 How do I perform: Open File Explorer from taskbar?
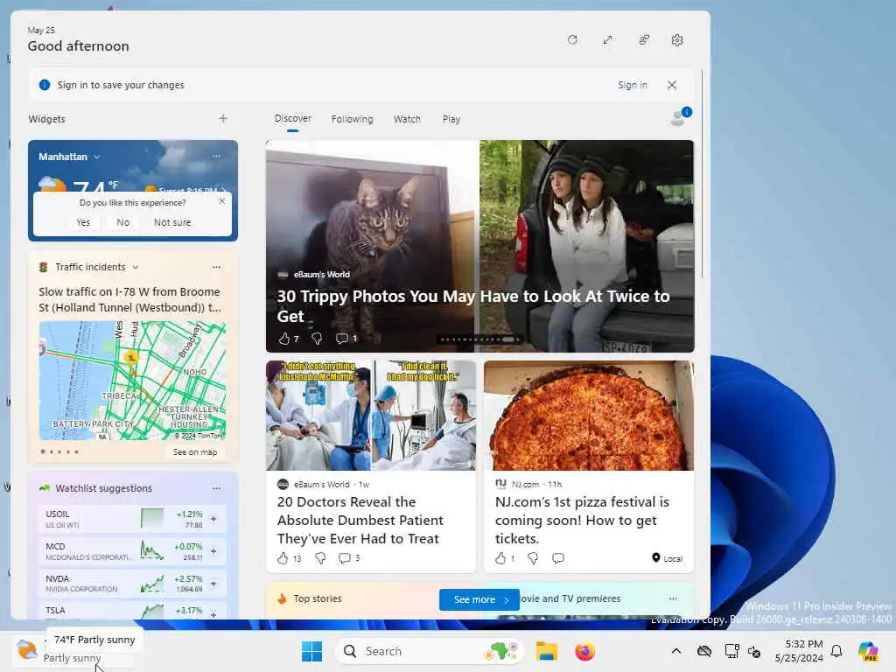pos(546,651)
